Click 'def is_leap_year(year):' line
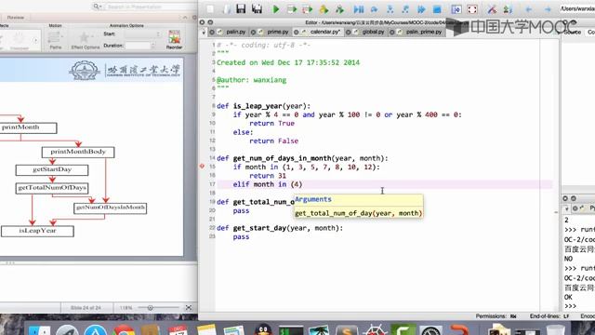This screenshot has width=595, height=335. coord(263,106)
